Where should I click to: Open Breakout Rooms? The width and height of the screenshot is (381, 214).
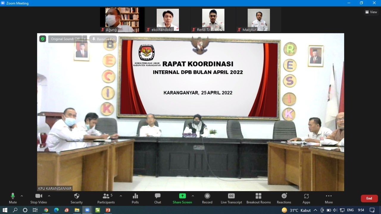click(x=258, y=198)
